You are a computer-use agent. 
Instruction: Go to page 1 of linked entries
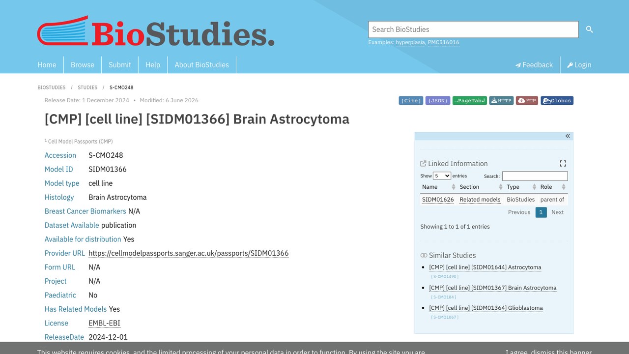click(x=541, y=212)
